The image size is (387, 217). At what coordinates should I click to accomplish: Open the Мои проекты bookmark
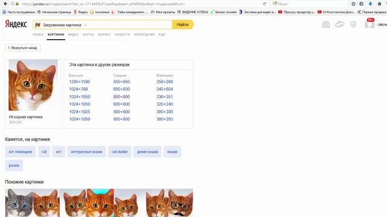(163, 12)
